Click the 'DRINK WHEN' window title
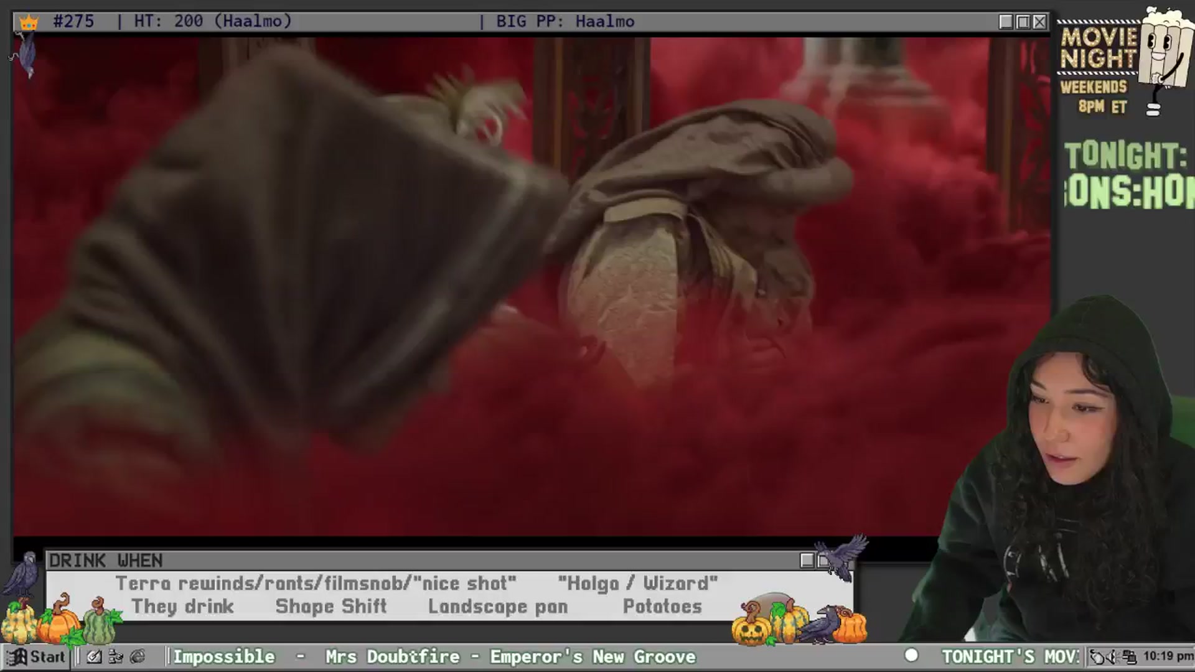The width and height of the screenshot is (1195, 672). coord(106,561)
